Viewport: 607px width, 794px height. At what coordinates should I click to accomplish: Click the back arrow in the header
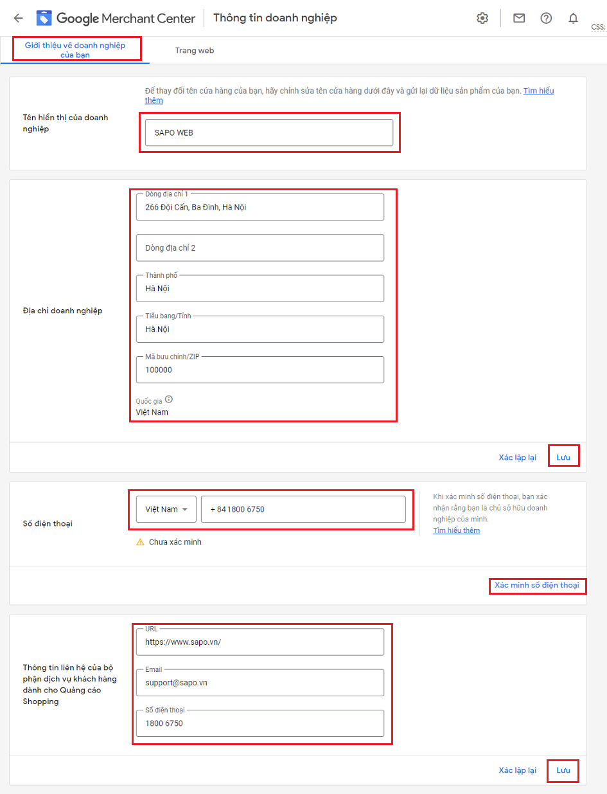(18, 18)
